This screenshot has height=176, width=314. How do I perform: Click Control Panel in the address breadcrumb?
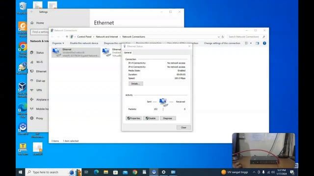tap(84, 37)
